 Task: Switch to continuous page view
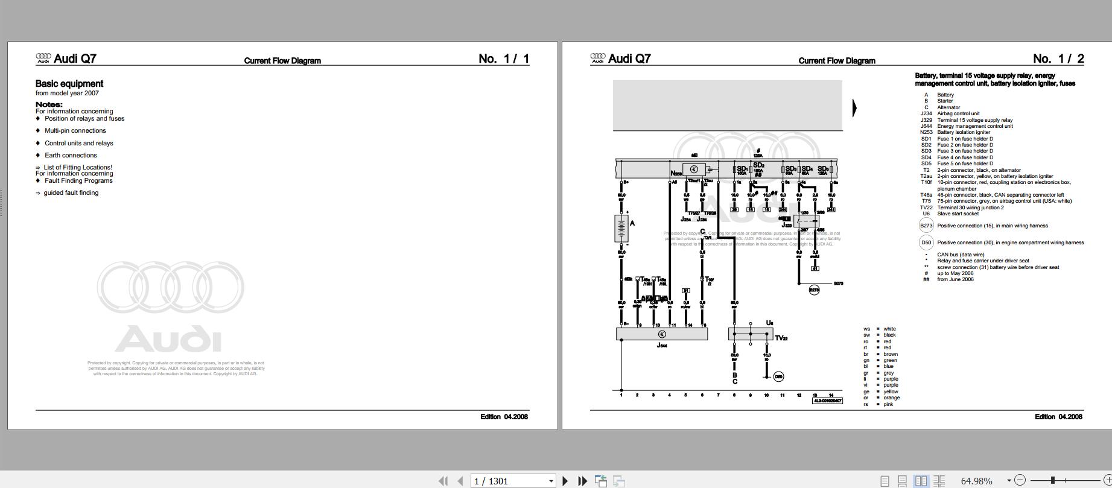click(x=903, y=481)
